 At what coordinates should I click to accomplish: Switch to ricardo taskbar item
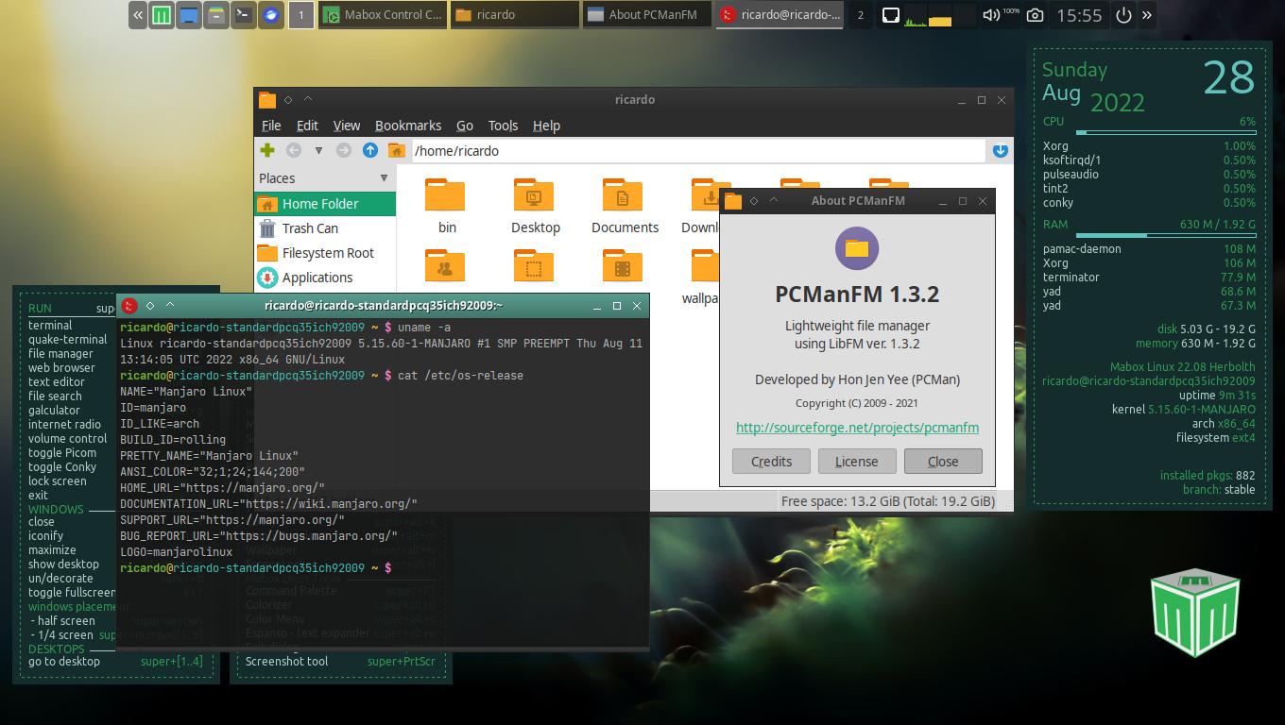coord(515,15)
